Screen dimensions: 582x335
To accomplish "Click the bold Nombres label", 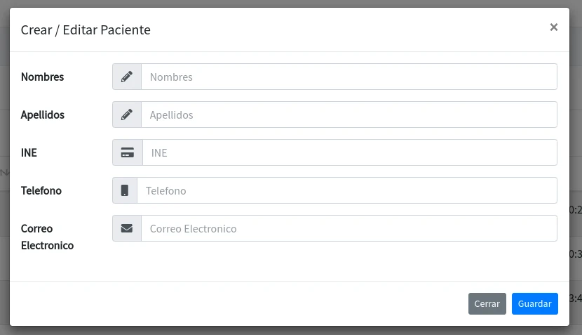I will coord(42,77).
